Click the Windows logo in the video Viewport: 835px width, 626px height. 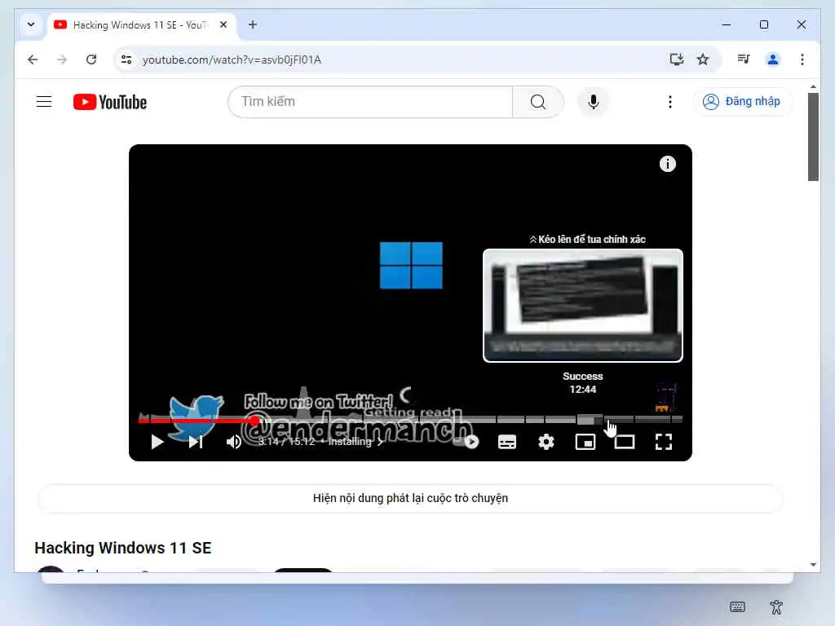point(411,265)
